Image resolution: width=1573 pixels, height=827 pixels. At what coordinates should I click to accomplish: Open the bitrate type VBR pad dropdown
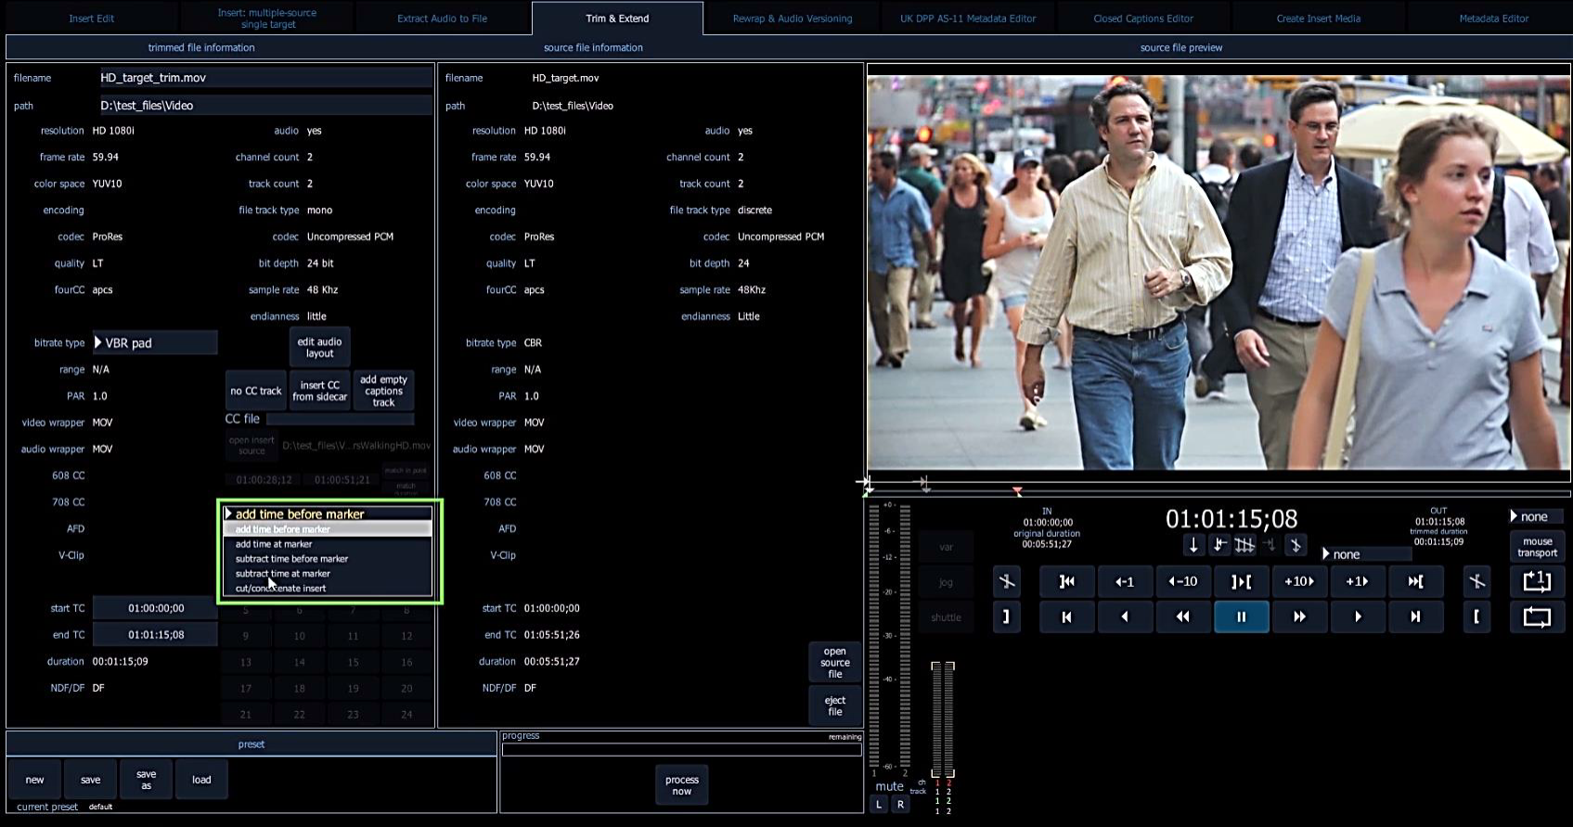[155, 343]
